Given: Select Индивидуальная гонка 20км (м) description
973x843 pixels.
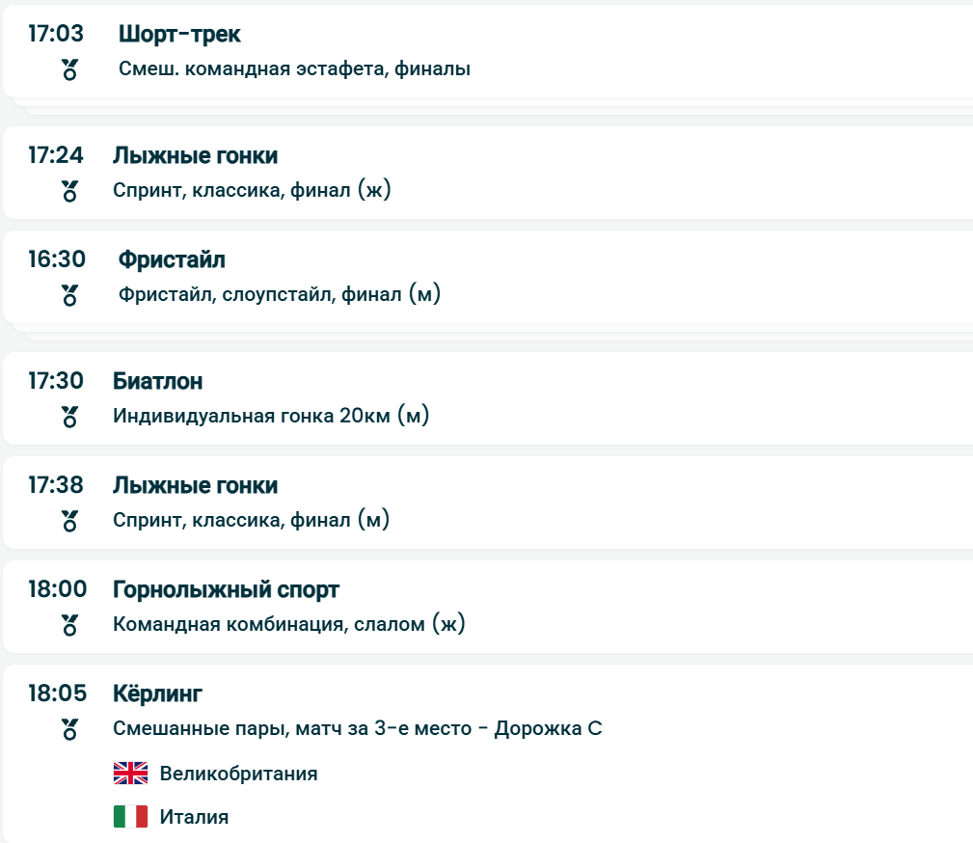Looking at the screenshot, I should 271,417.
